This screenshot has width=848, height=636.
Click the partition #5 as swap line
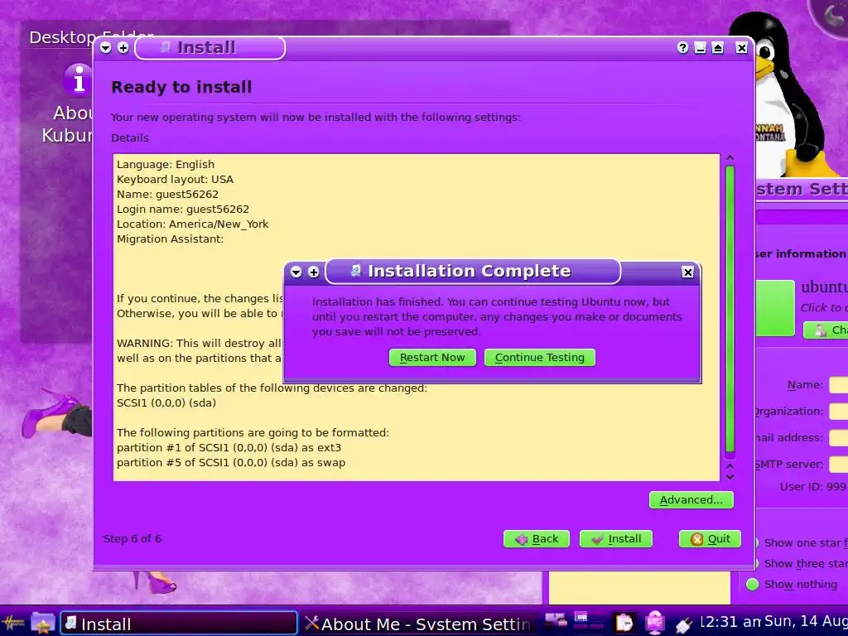[231, 463]
